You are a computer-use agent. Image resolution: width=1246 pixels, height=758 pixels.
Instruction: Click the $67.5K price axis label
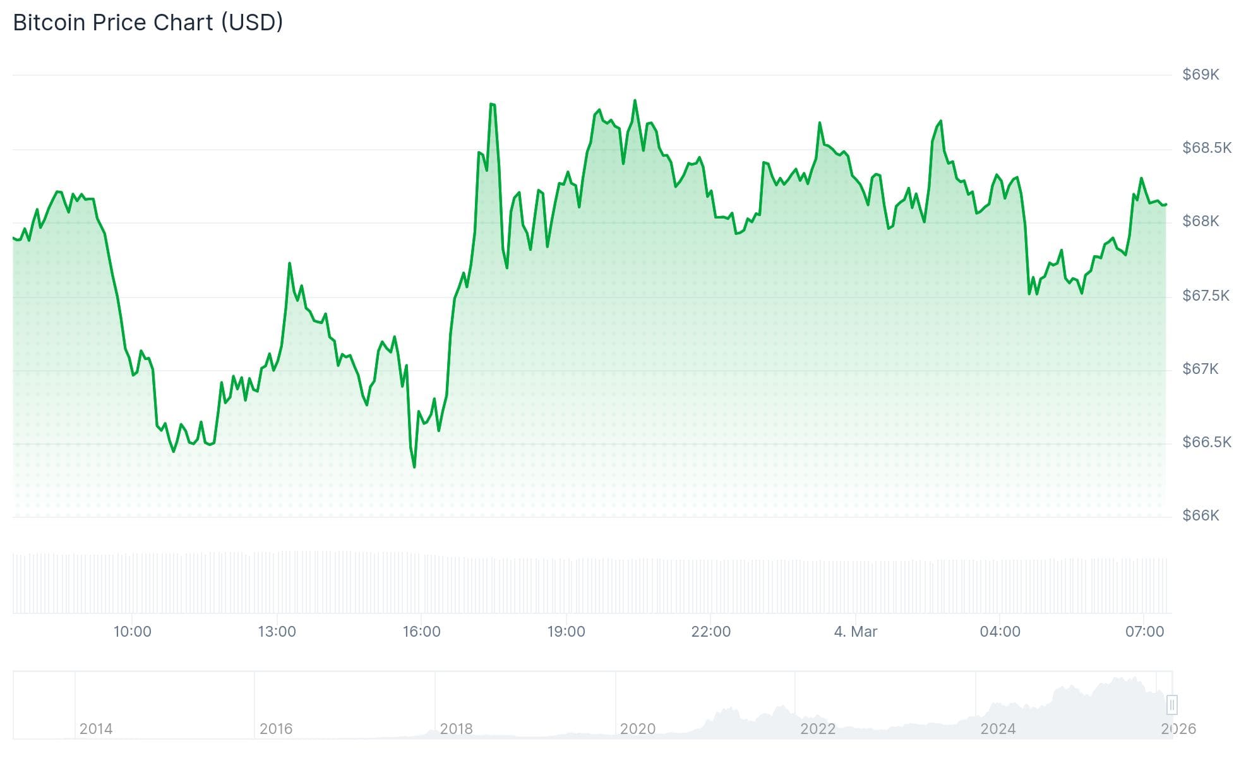1206,296
